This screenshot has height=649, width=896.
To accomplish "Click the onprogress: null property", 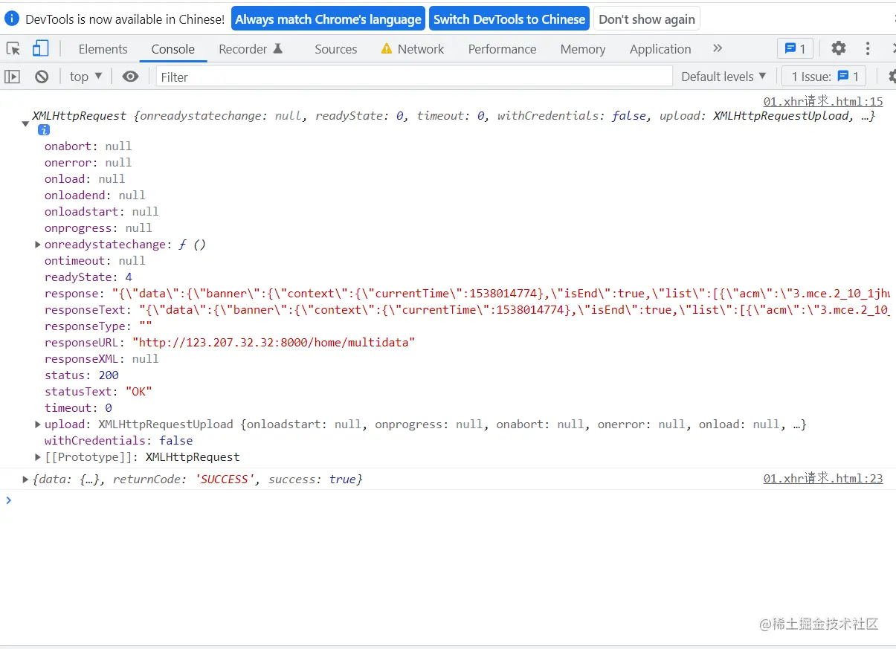I will click(98, 228).
